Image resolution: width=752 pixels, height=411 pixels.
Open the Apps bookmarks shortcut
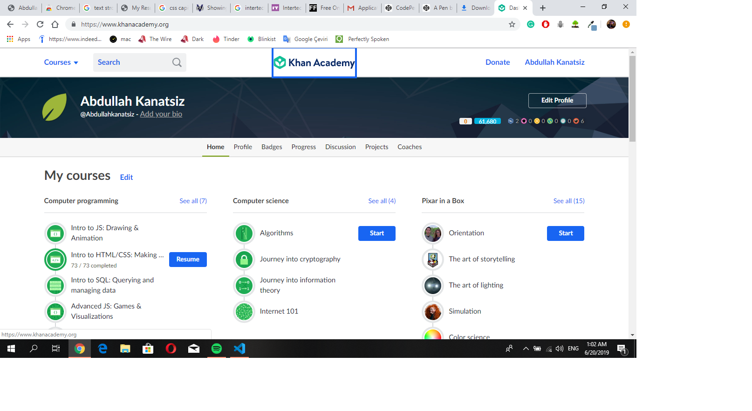coord(19,39)
